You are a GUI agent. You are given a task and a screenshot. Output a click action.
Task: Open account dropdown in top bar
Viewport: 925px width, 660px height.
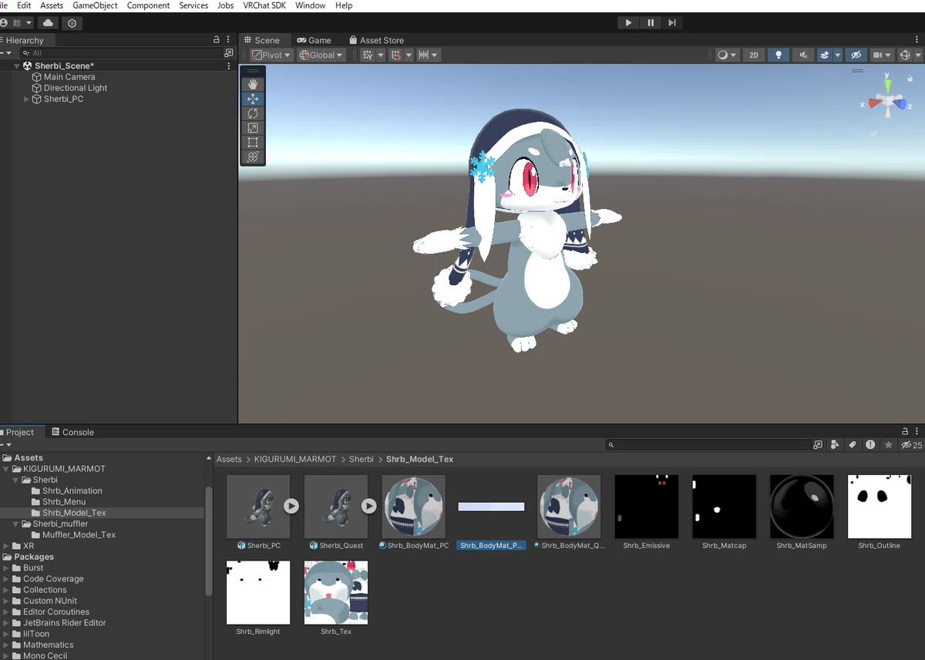pos(16,23)
